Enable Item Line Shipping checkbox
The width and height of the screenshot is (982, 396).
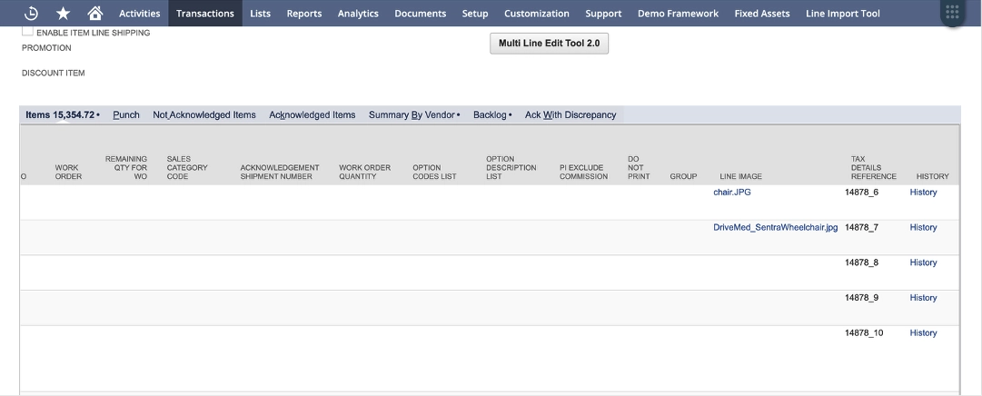[x=27, y=31]
